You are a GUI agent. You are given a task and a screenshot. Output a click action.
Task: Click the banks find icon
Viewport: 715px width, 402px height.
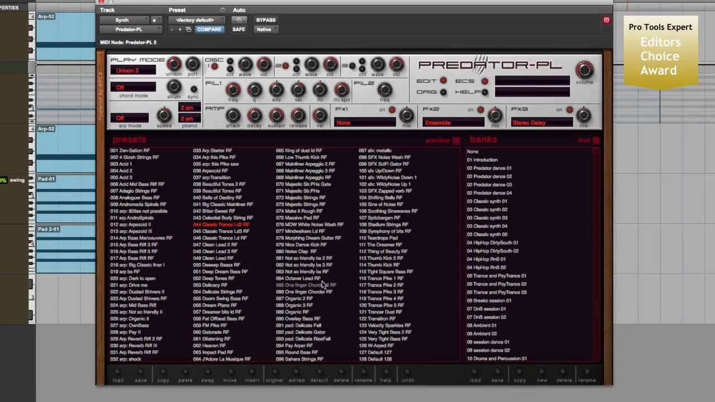[596, 141]
